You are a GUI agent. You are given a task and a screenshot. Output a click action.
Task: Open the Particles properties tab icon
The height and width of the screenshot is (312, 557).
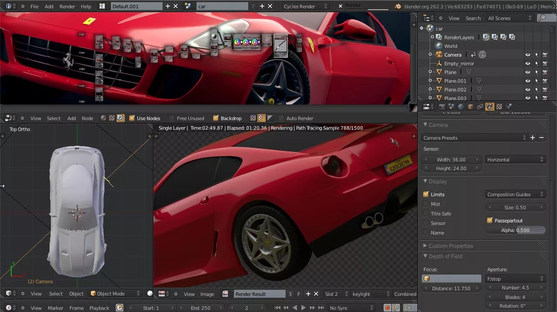pyautogui.click(x=508, y=106)
